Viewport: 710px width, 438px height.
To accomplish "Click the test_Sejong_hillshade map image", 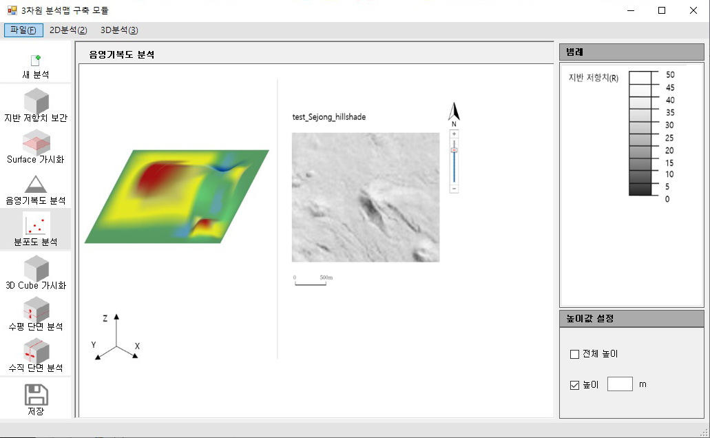I will (365, 197).
